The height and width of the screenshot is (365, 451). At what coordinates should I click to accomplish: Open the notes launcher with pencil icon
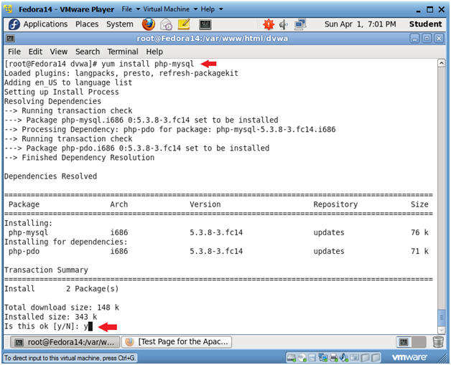tap(184, 24)
